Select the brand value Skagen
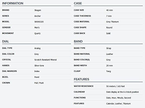 click(38, 10)
